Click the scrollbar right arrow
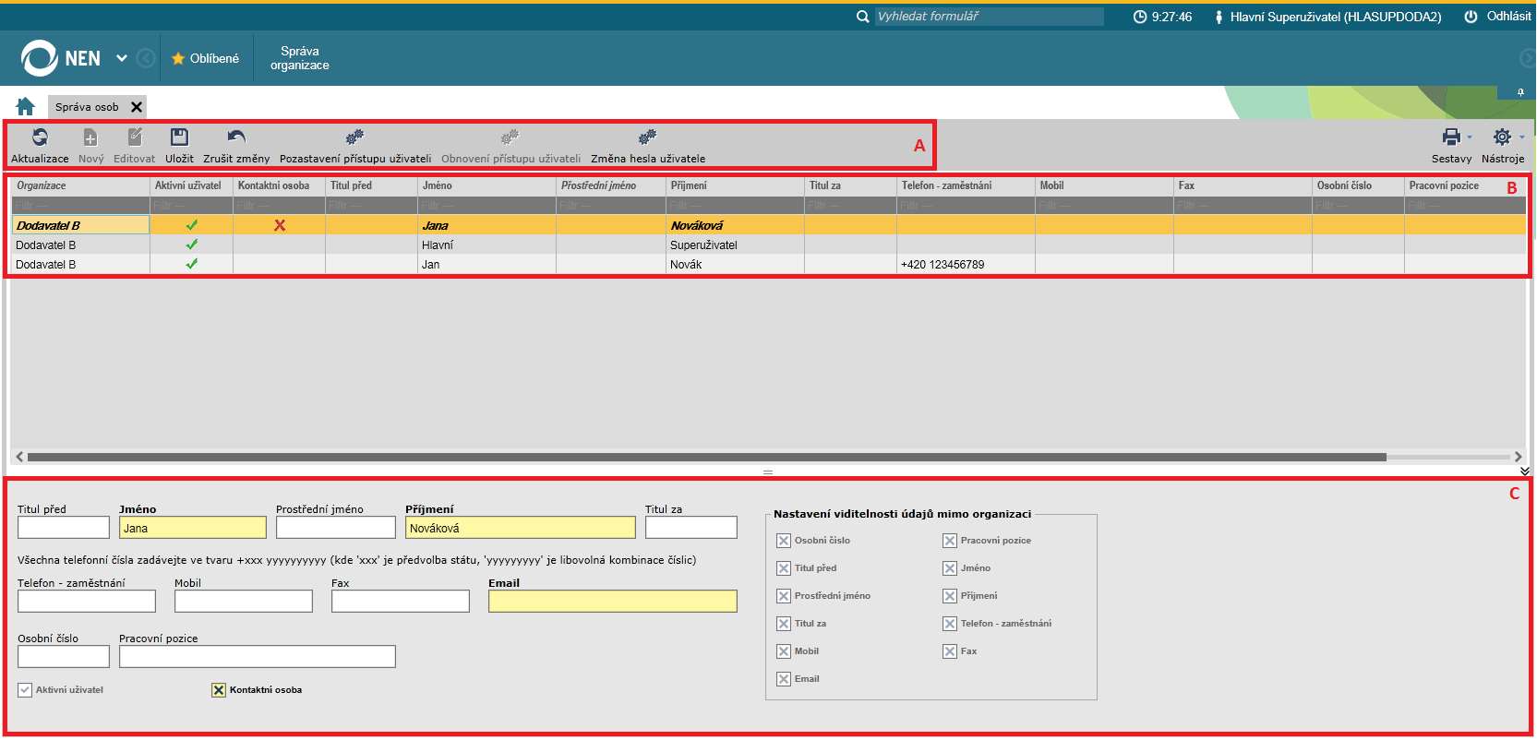Viewport: 1537px width, 740px height. [x=1518, y=457]
